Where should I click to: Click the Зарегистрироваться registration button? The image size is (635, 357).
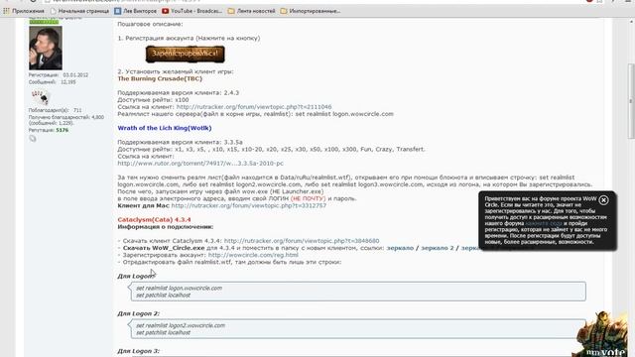tap(186, 54)
